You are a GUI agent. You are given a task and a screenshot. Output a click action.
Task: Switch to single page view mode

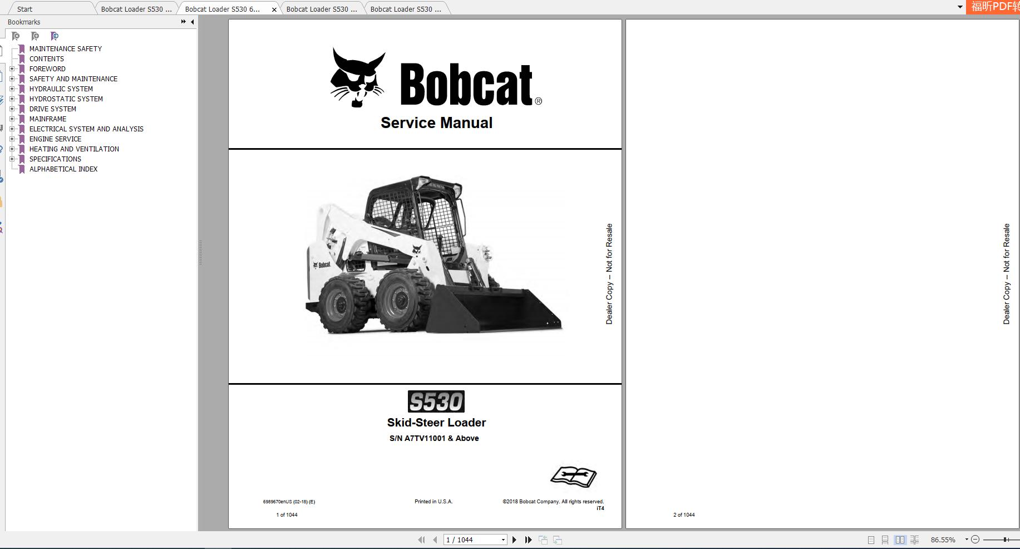point(871,539)
